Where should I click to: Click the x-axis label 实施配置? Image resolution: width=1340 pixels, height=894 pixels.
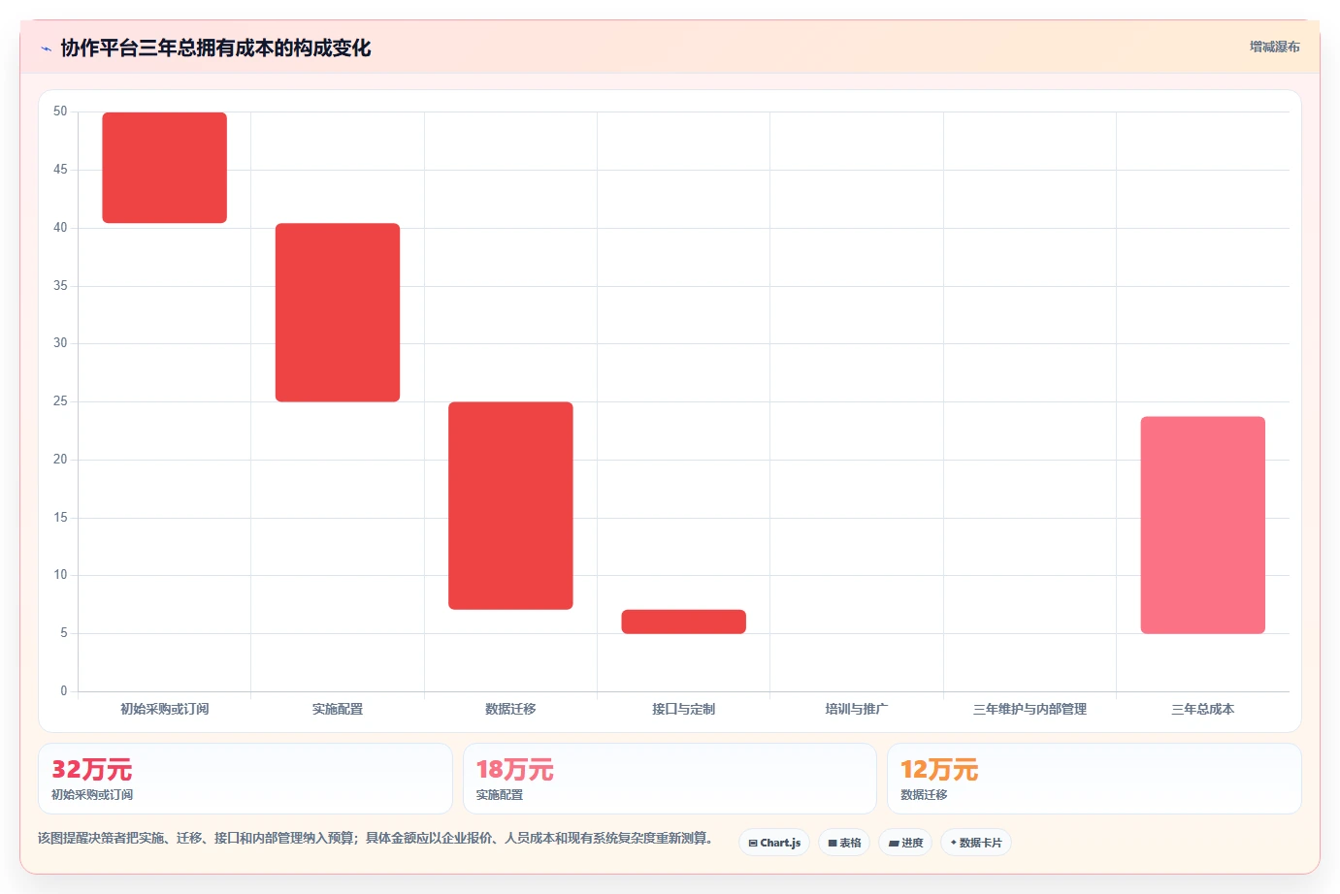point(338,709)
